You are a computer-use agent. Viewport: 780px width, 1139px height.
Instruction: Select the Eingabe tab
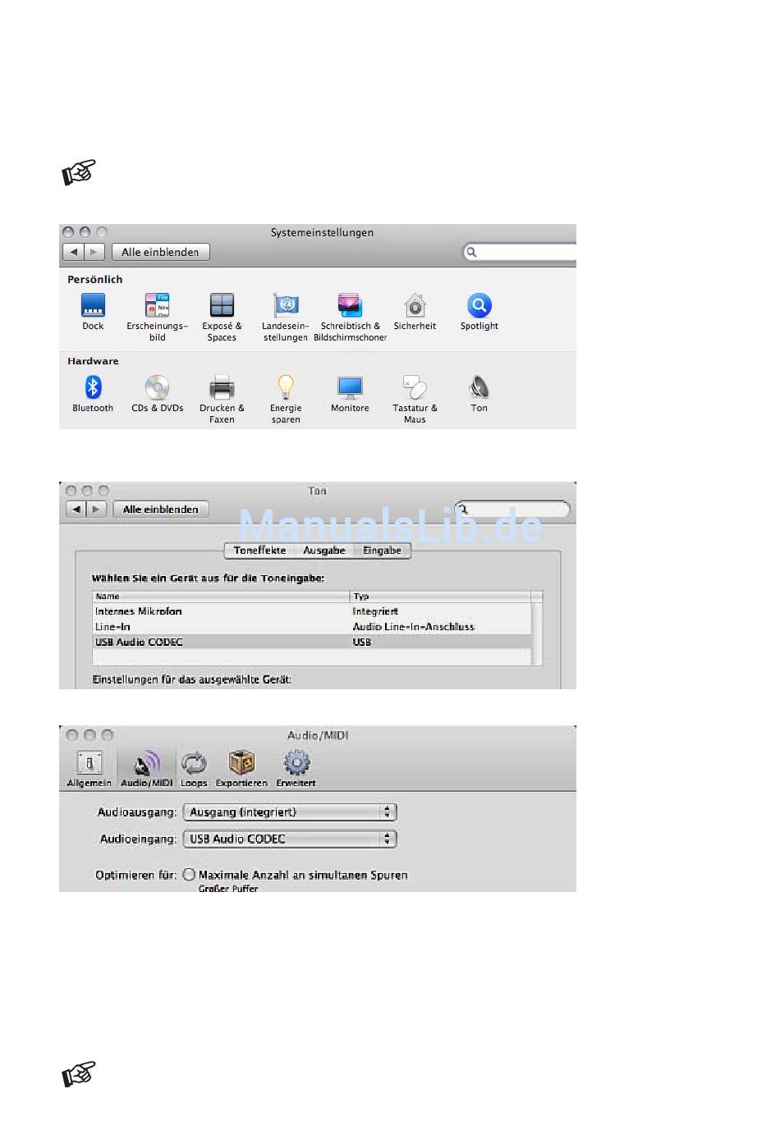click(382, 551)
